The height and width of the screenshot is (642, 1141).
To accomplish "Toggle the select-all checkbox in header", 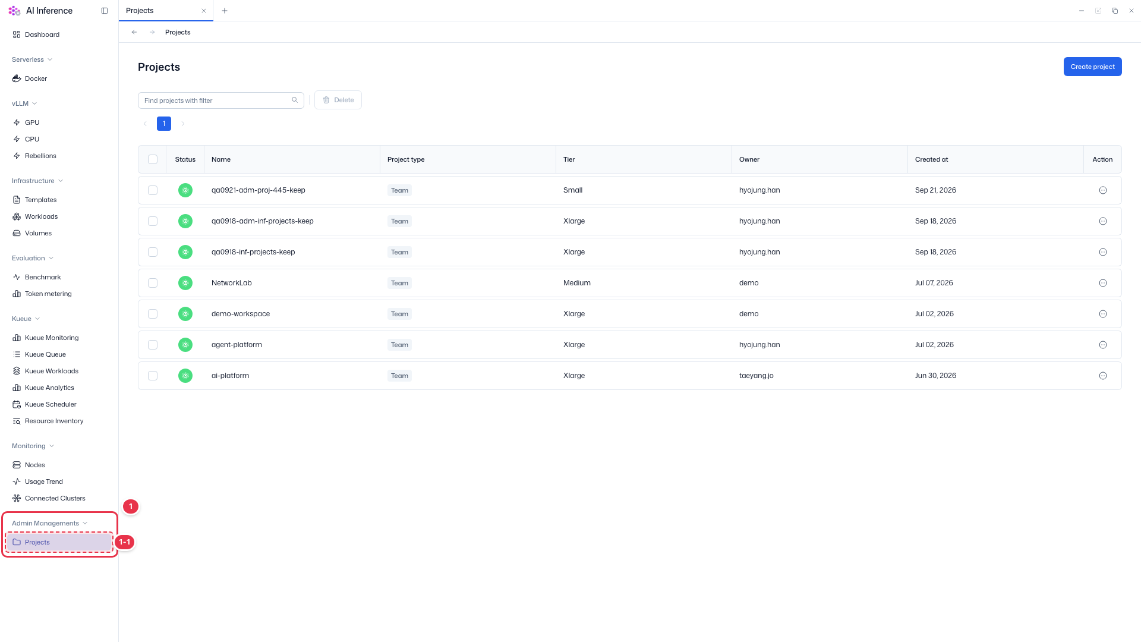I will point(153,159).
